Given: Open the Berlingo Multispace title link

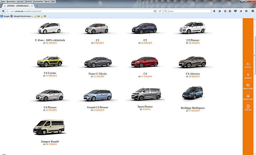Looking at the screenshot, I should (x=193, y=108).
